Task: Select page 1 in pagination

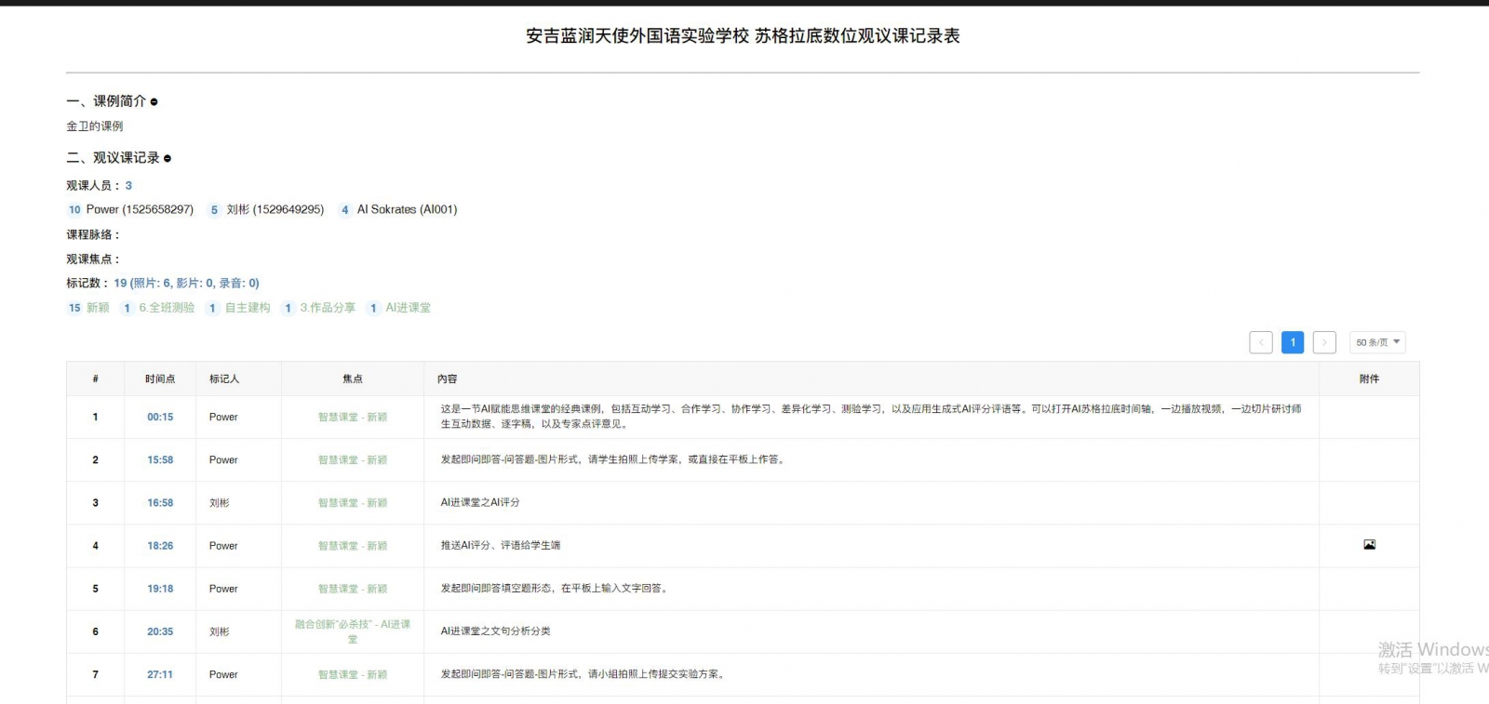Action: point(1293,342)
